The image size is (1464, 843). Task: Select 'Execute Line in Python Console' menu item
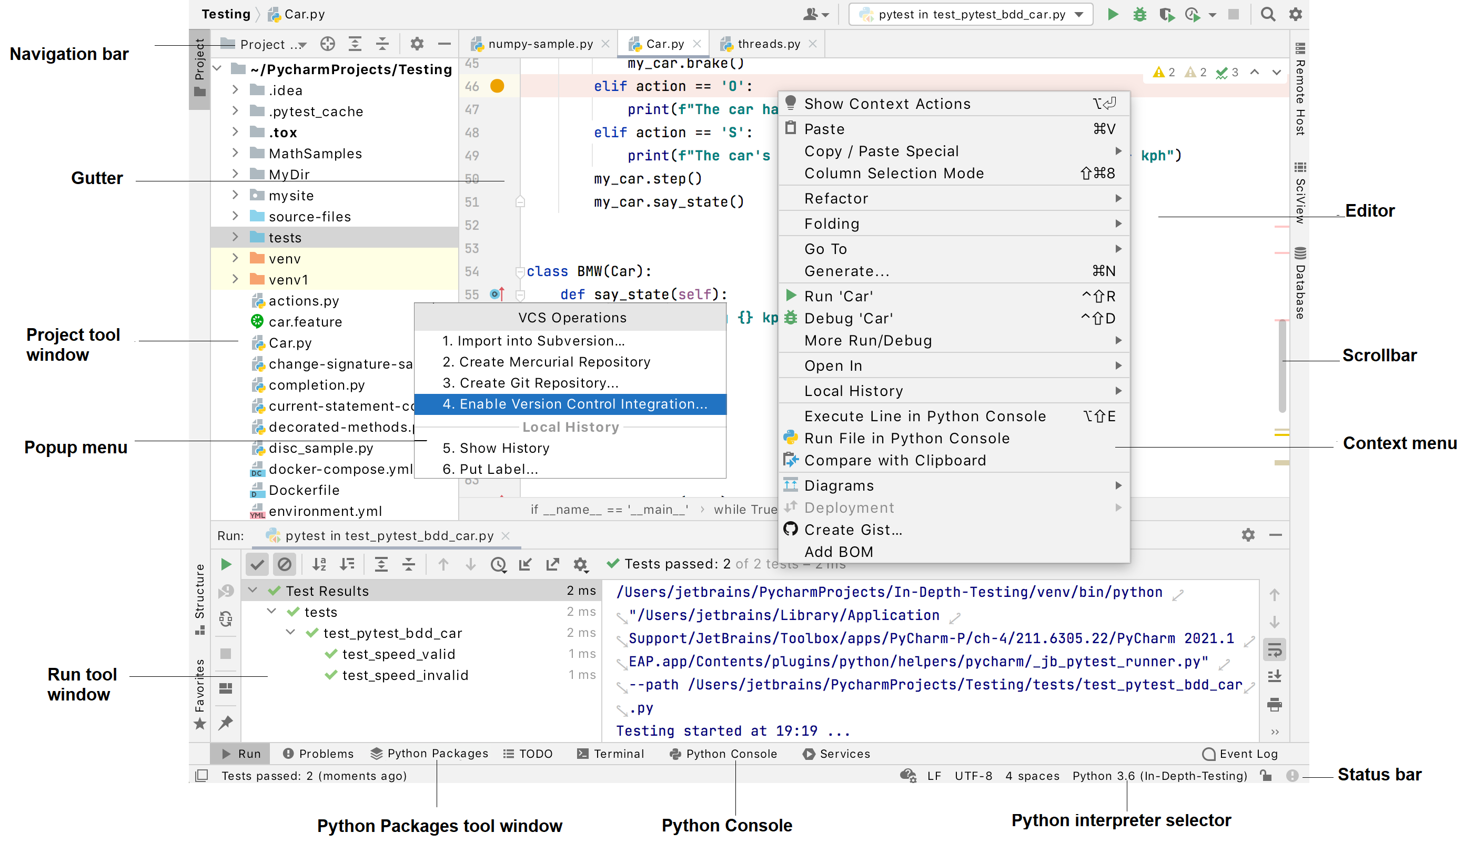point(925,416)
